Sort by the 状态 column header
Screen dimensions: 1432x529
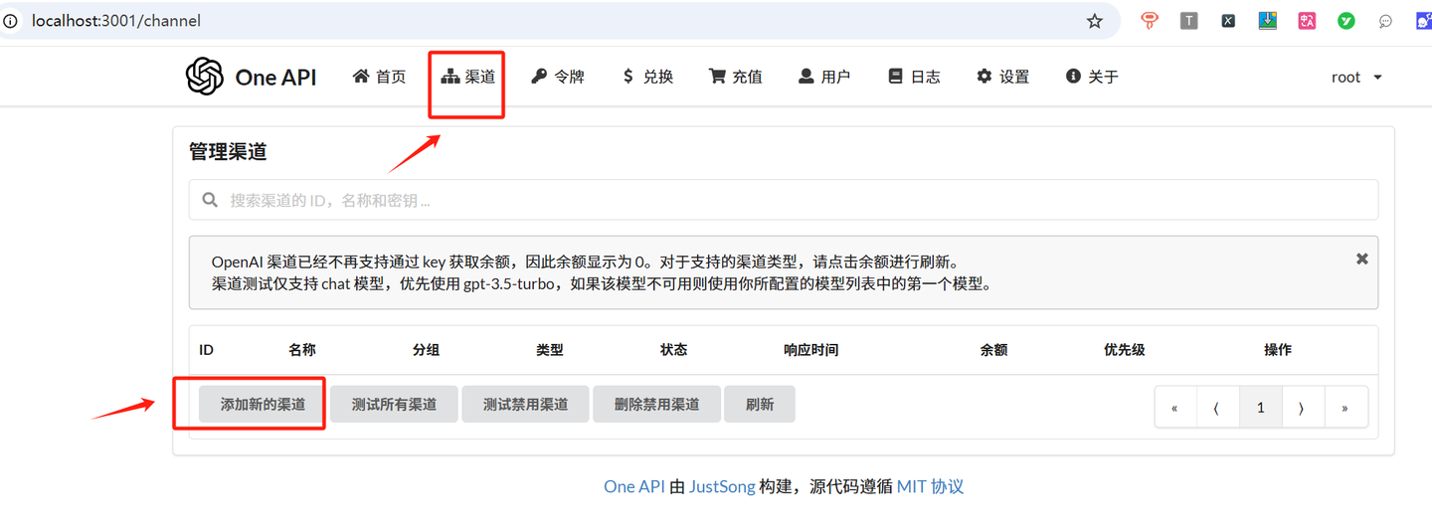673,350
